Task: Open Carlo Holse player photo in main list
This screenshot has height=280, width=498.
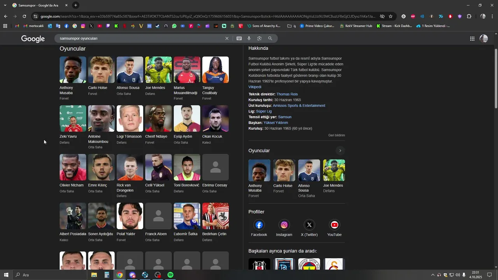Action: (x=101, y=70)
